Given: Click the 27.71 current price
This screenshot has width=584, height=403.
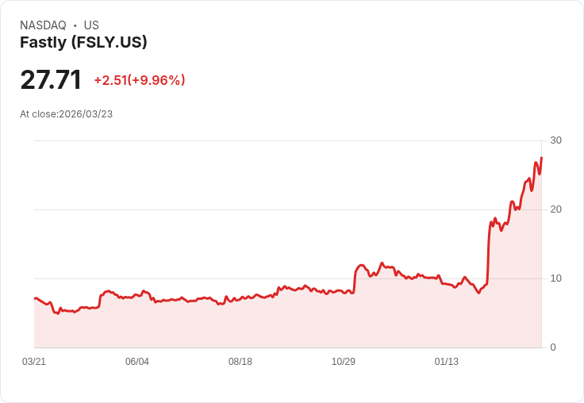Looking at the screenshot, I should point(51,79).
